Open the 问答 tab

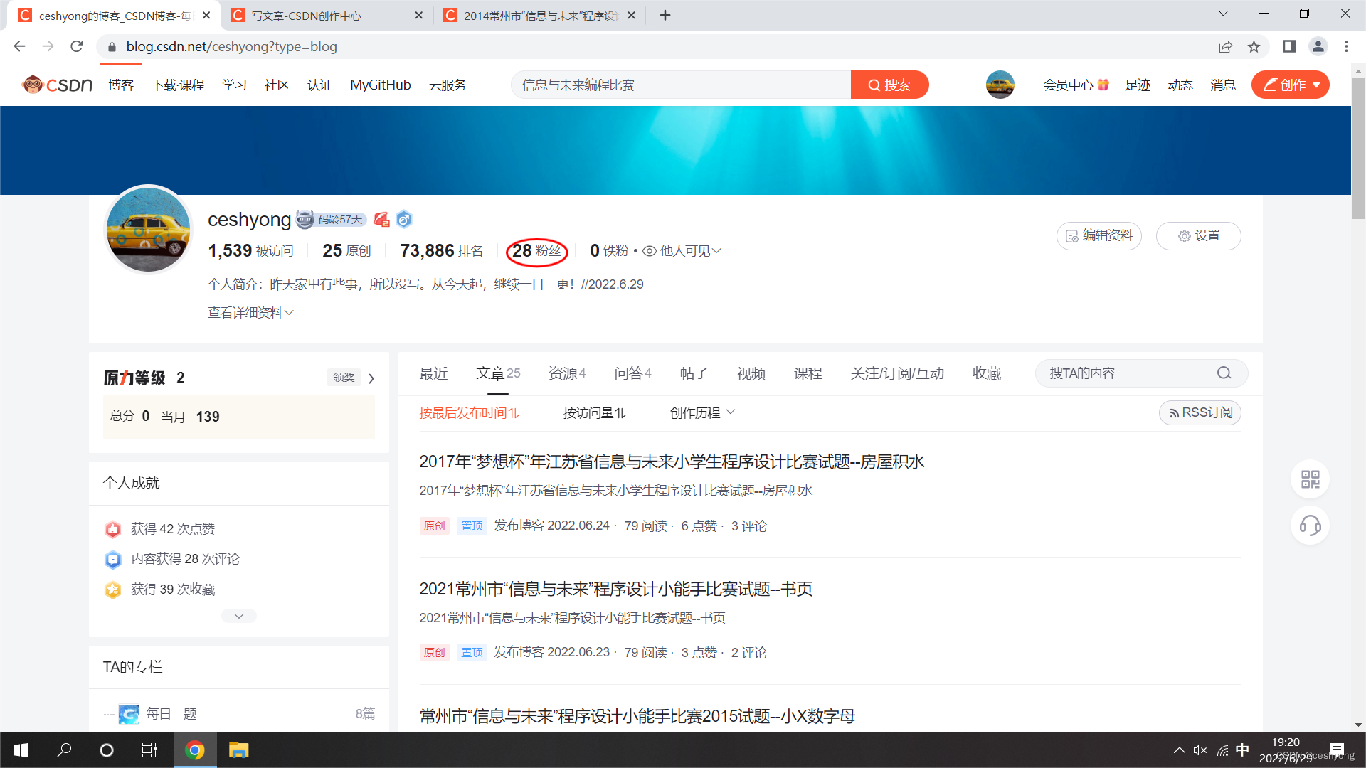point(632,373)
